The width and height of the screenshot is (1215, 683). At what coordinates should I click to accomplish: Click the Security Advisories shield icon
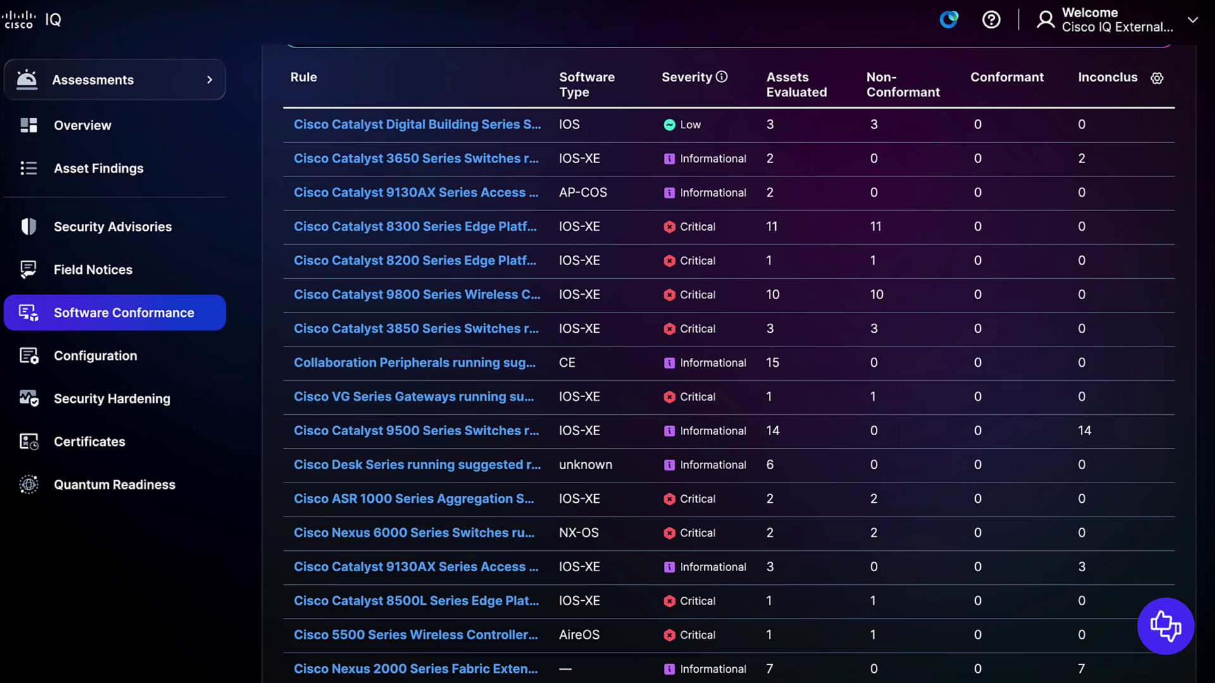pos(28,226)
